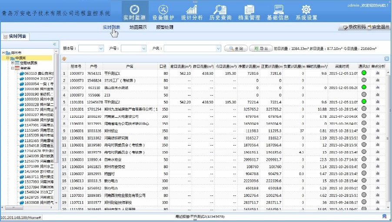The height and width of the screenshot is (222, 392).
Task: Click the grid collapse icon at the table's top right
Action: pos(386,59)
